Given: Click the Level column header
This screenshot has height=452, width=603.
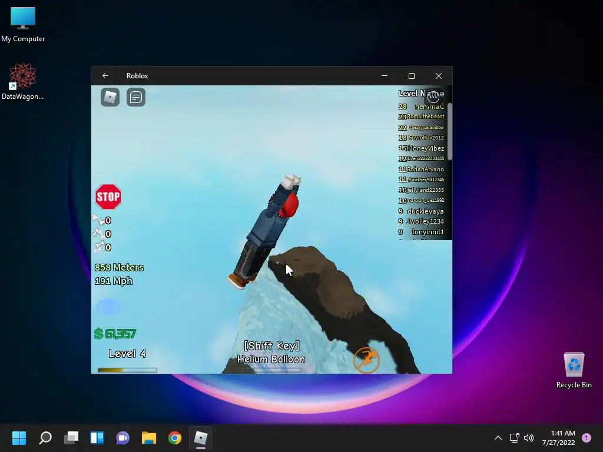Looking at the screenshot, I should [407, 94].
